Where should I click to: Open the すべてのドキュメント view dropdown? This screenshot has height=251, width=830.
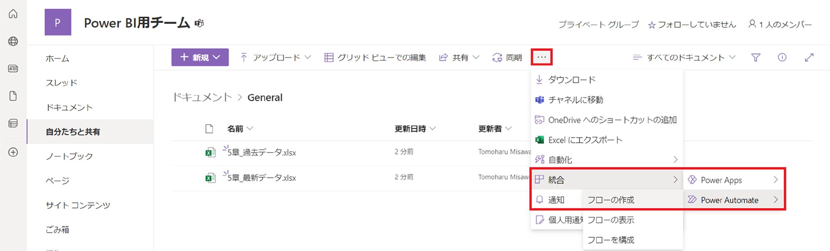(x=684, y=57)
